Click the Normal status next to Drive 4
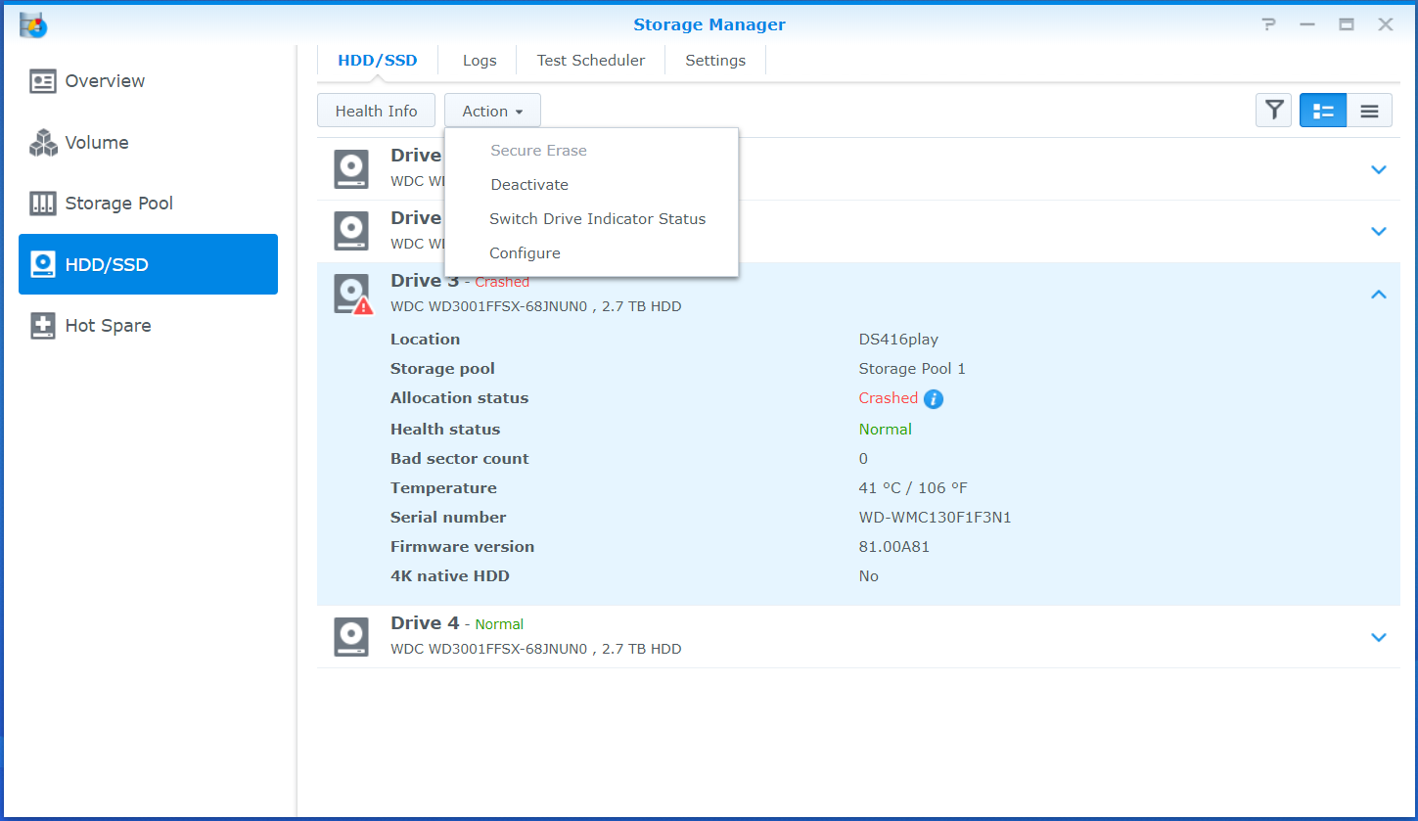Screen dimensions: 1418x821 point(499,624)
